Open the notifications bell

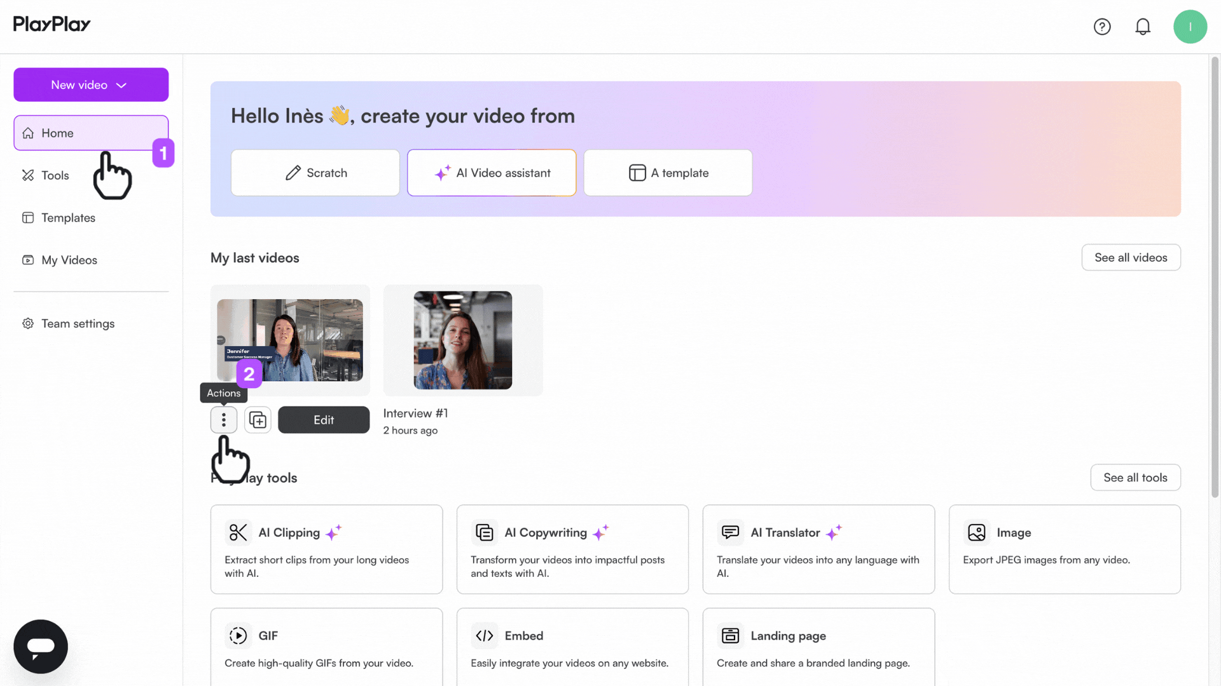point(1143,27)
